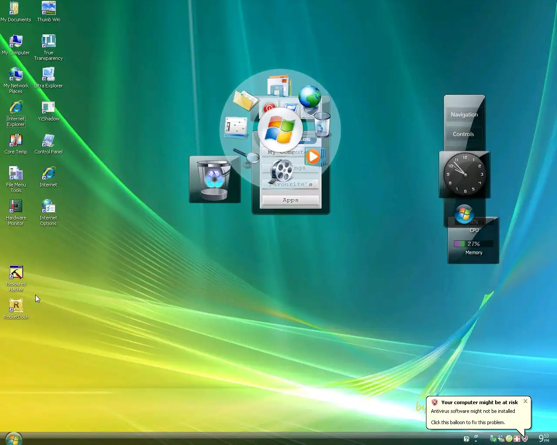Click the globe icon in the circular launcher
The height and width of the screenshot is (445, 557).
pyautogui.click(x=310, y=96)
